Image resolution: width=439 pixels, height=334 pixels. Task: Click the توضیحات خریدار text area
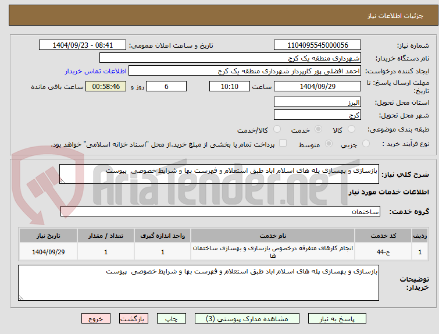click(198, 283)
